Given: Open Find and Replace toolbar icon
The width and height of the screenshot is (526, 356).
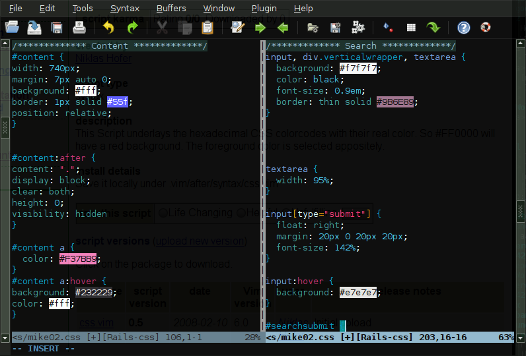Looking at the screenshot, I should [x=238, y=28].
